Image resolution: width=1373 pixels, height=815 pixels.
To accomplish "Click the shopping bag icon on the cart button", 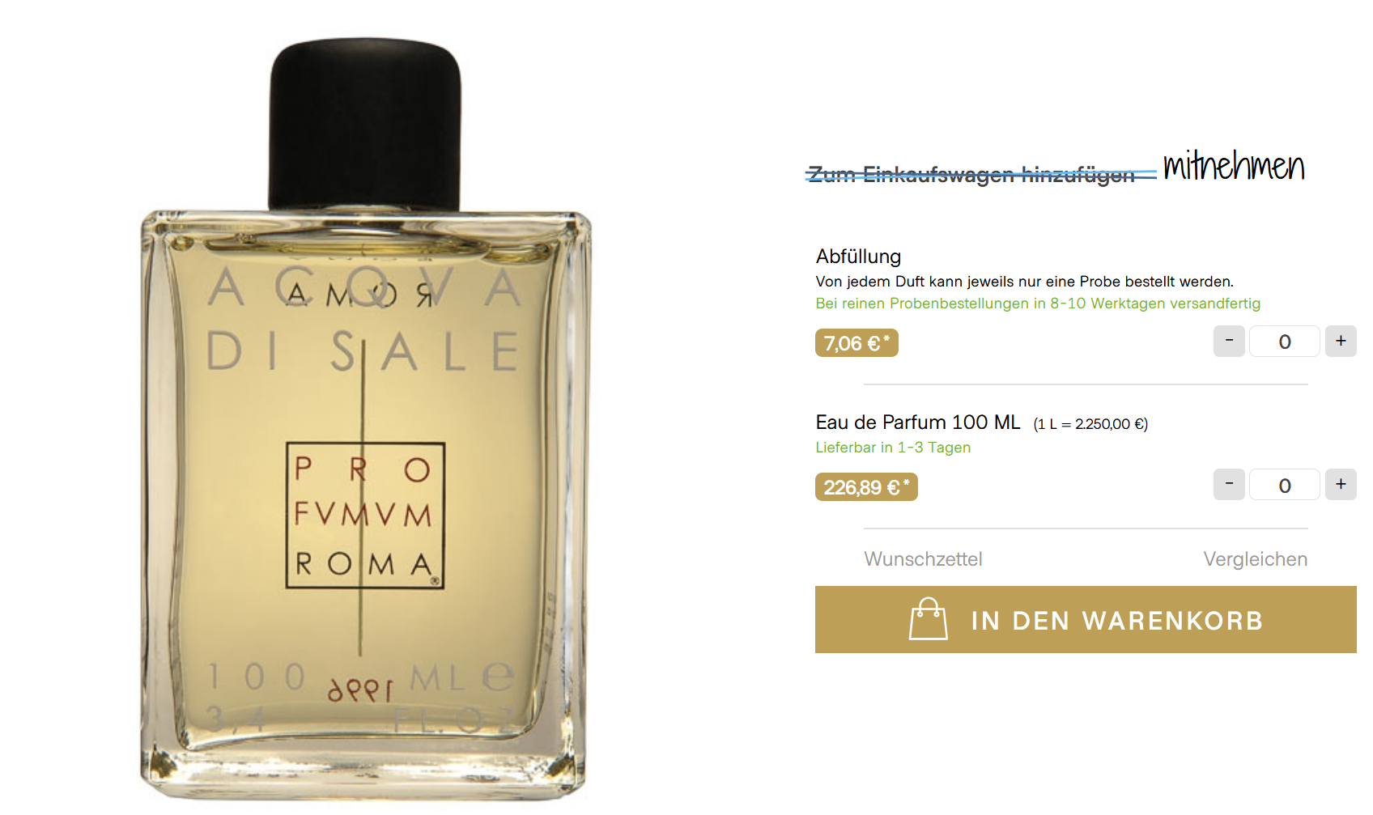I will [928, 619].
